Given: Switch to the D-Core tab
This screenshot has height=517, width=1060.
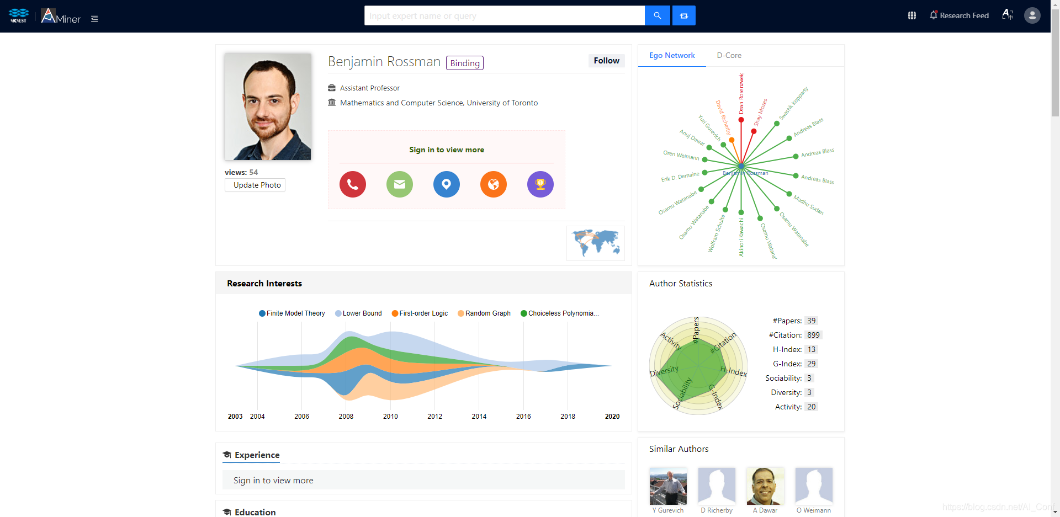Looking at the screenshot, I should click(x=729, y=55).
